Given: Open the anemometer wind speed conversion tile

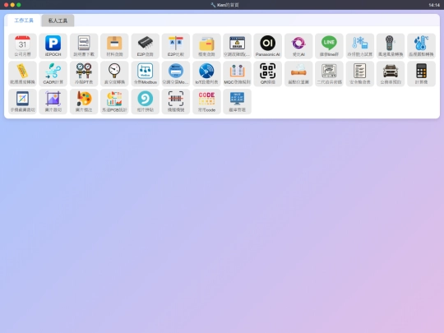Looking at the screenshot, I should tap(391, 46).
